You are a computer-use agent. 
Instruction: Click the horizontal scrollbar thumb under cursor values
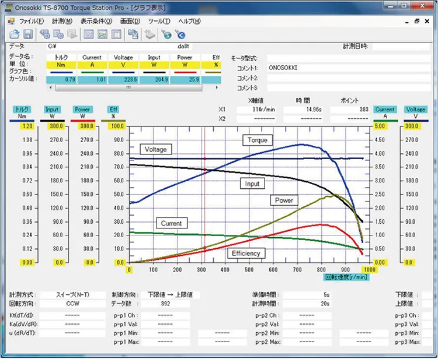[129, 87]
